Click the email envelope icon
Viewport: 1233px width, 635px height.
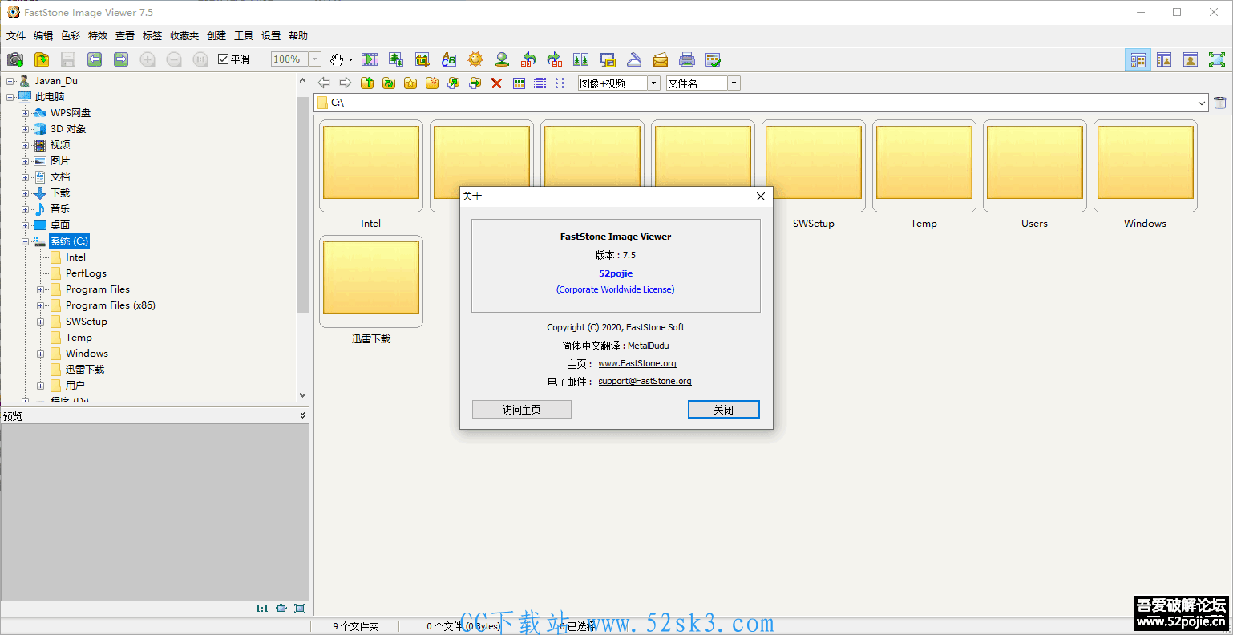click(661, 59)
